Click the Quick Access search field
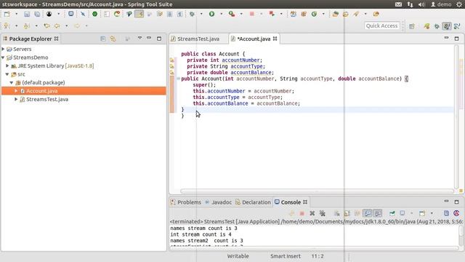This screenshot has height=262, width=465. point(381,26)
